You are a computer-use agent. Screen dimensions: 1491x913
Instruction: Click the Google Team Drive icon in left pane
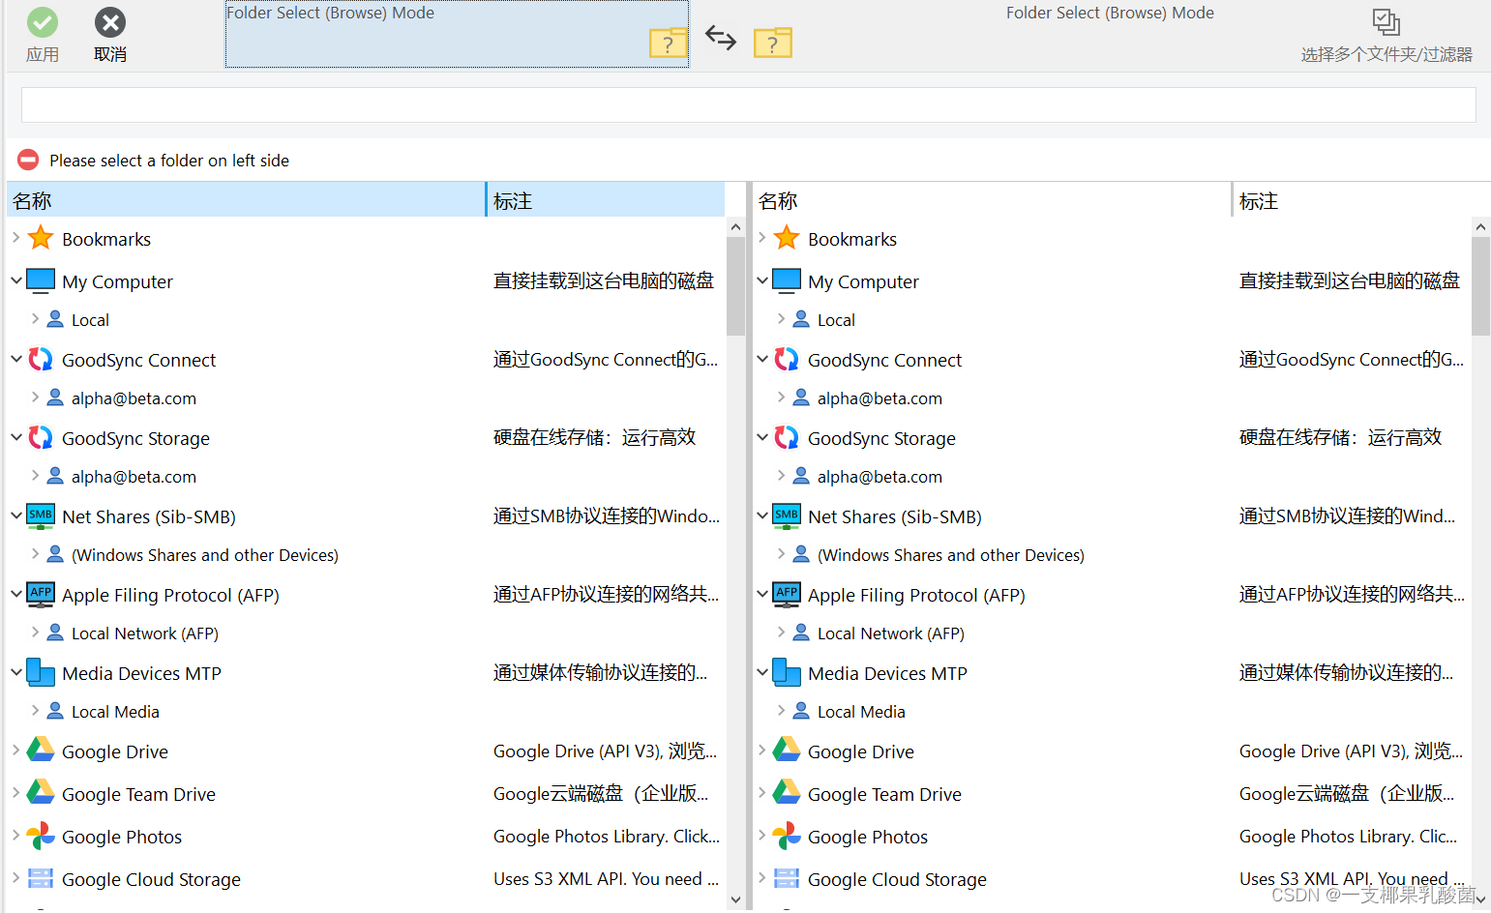[x=41, y=792]
